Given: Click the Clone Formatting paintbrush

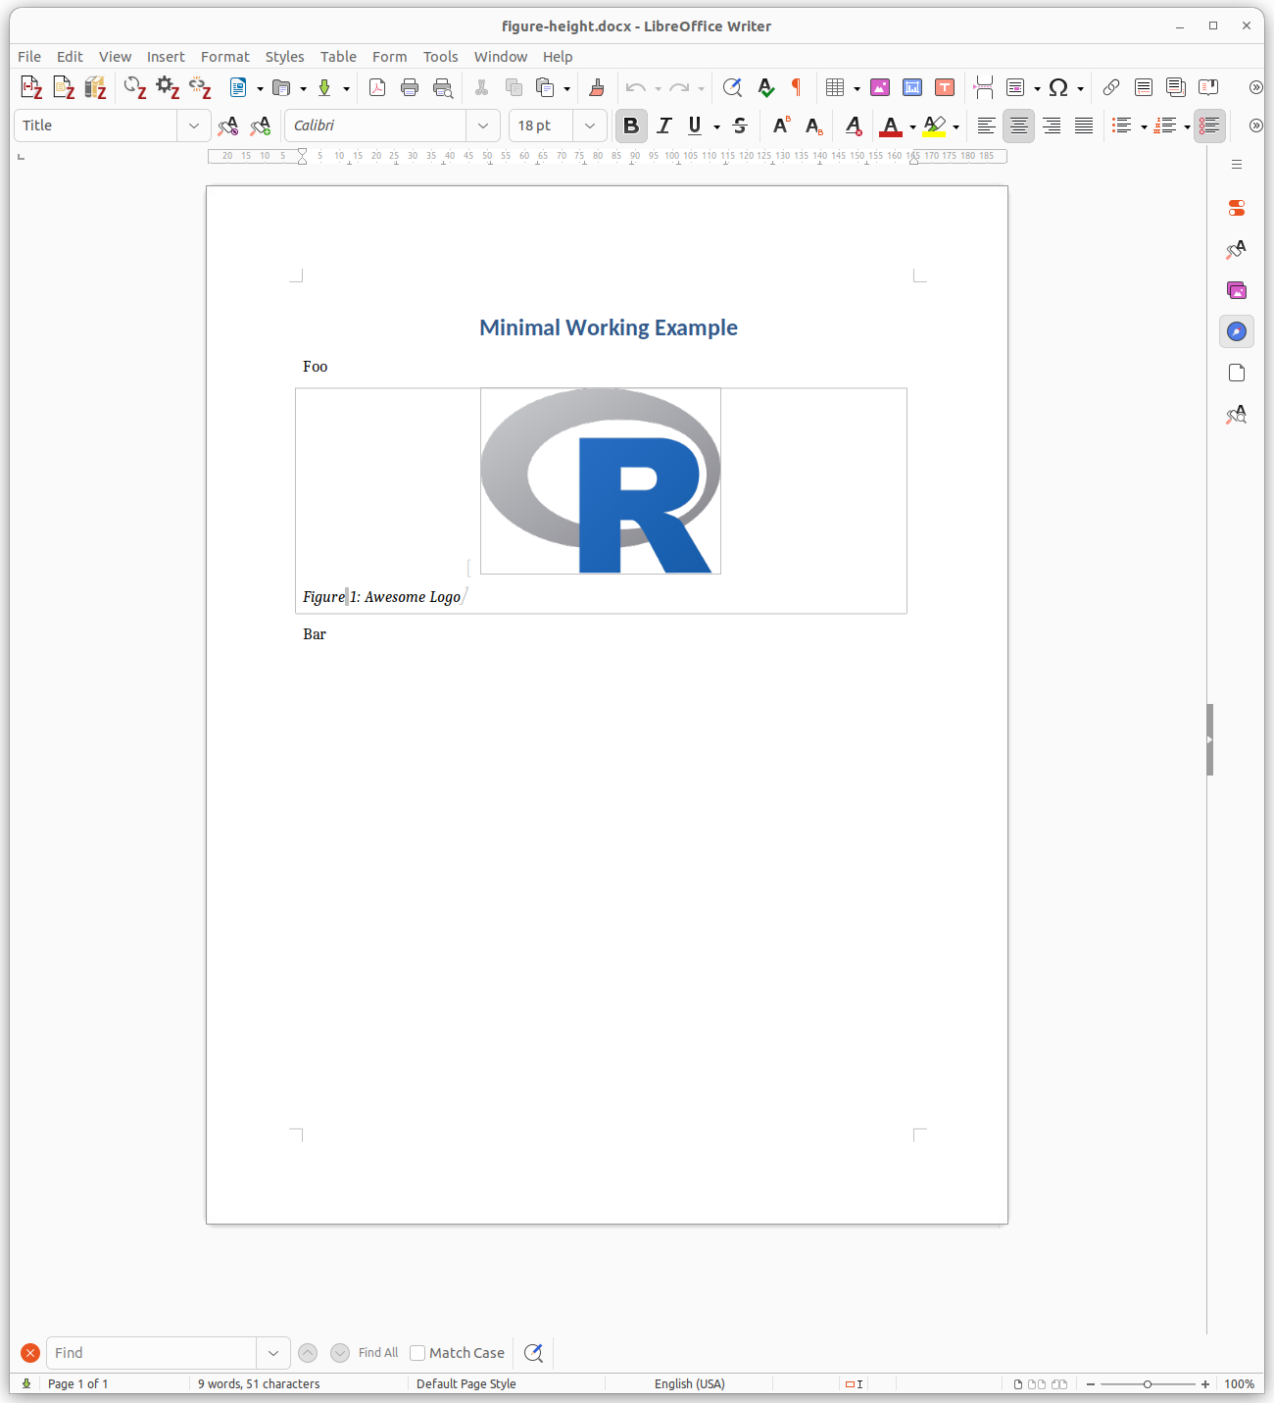Looking at the screenshot, I should (x=596, y=88).
